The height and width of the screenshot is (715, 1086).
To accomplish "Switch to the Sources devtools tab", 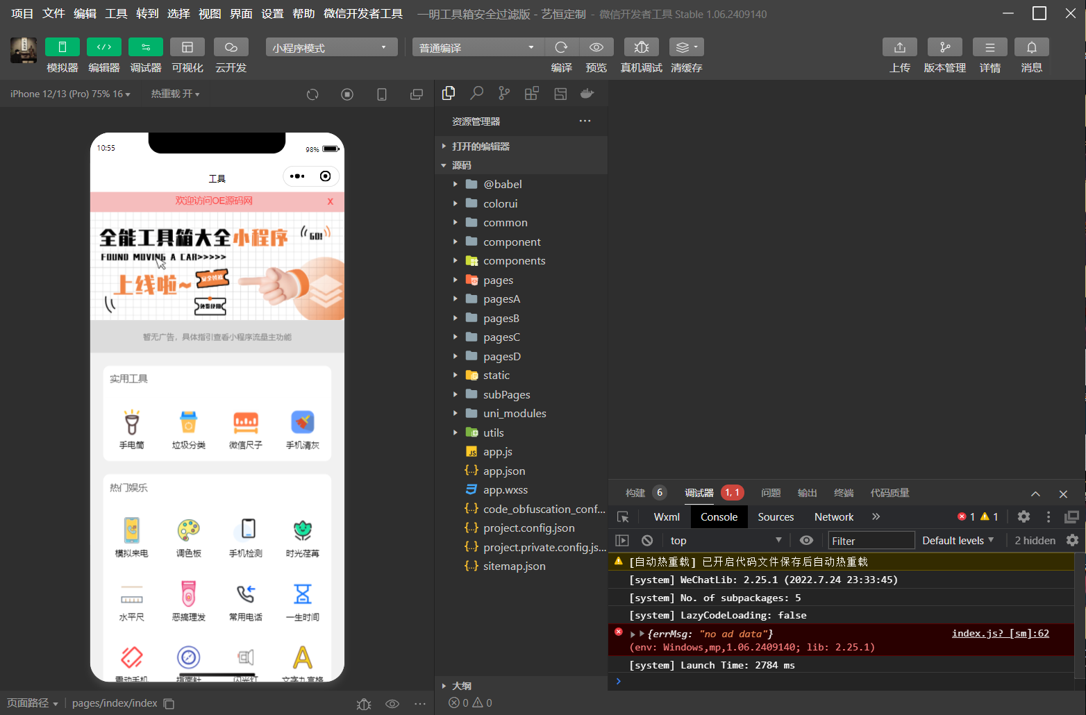I will (776, 516).
